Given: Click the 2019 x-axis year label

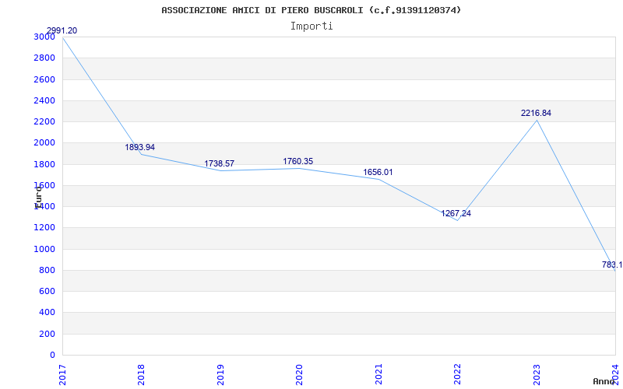Looking at the screenshot, I should [220, 374].
